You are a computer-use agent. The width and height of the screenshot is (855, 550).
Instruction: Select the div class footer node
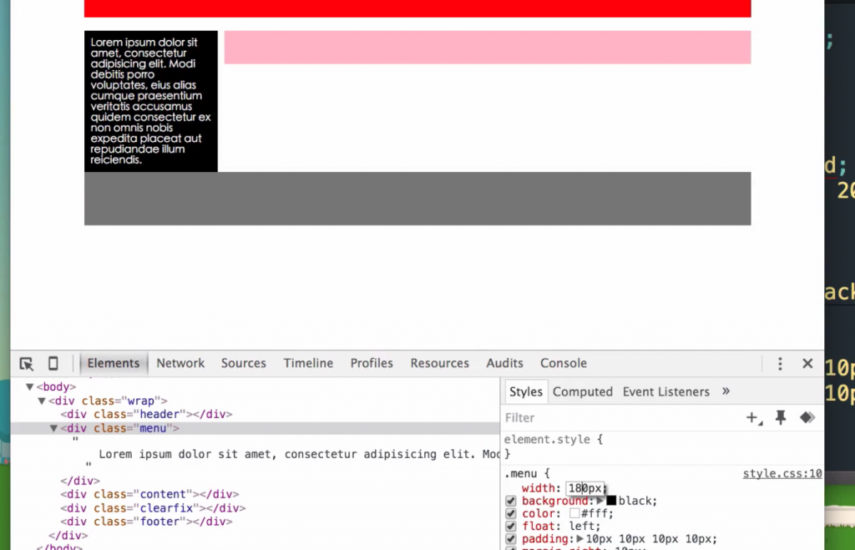point(146,522)
